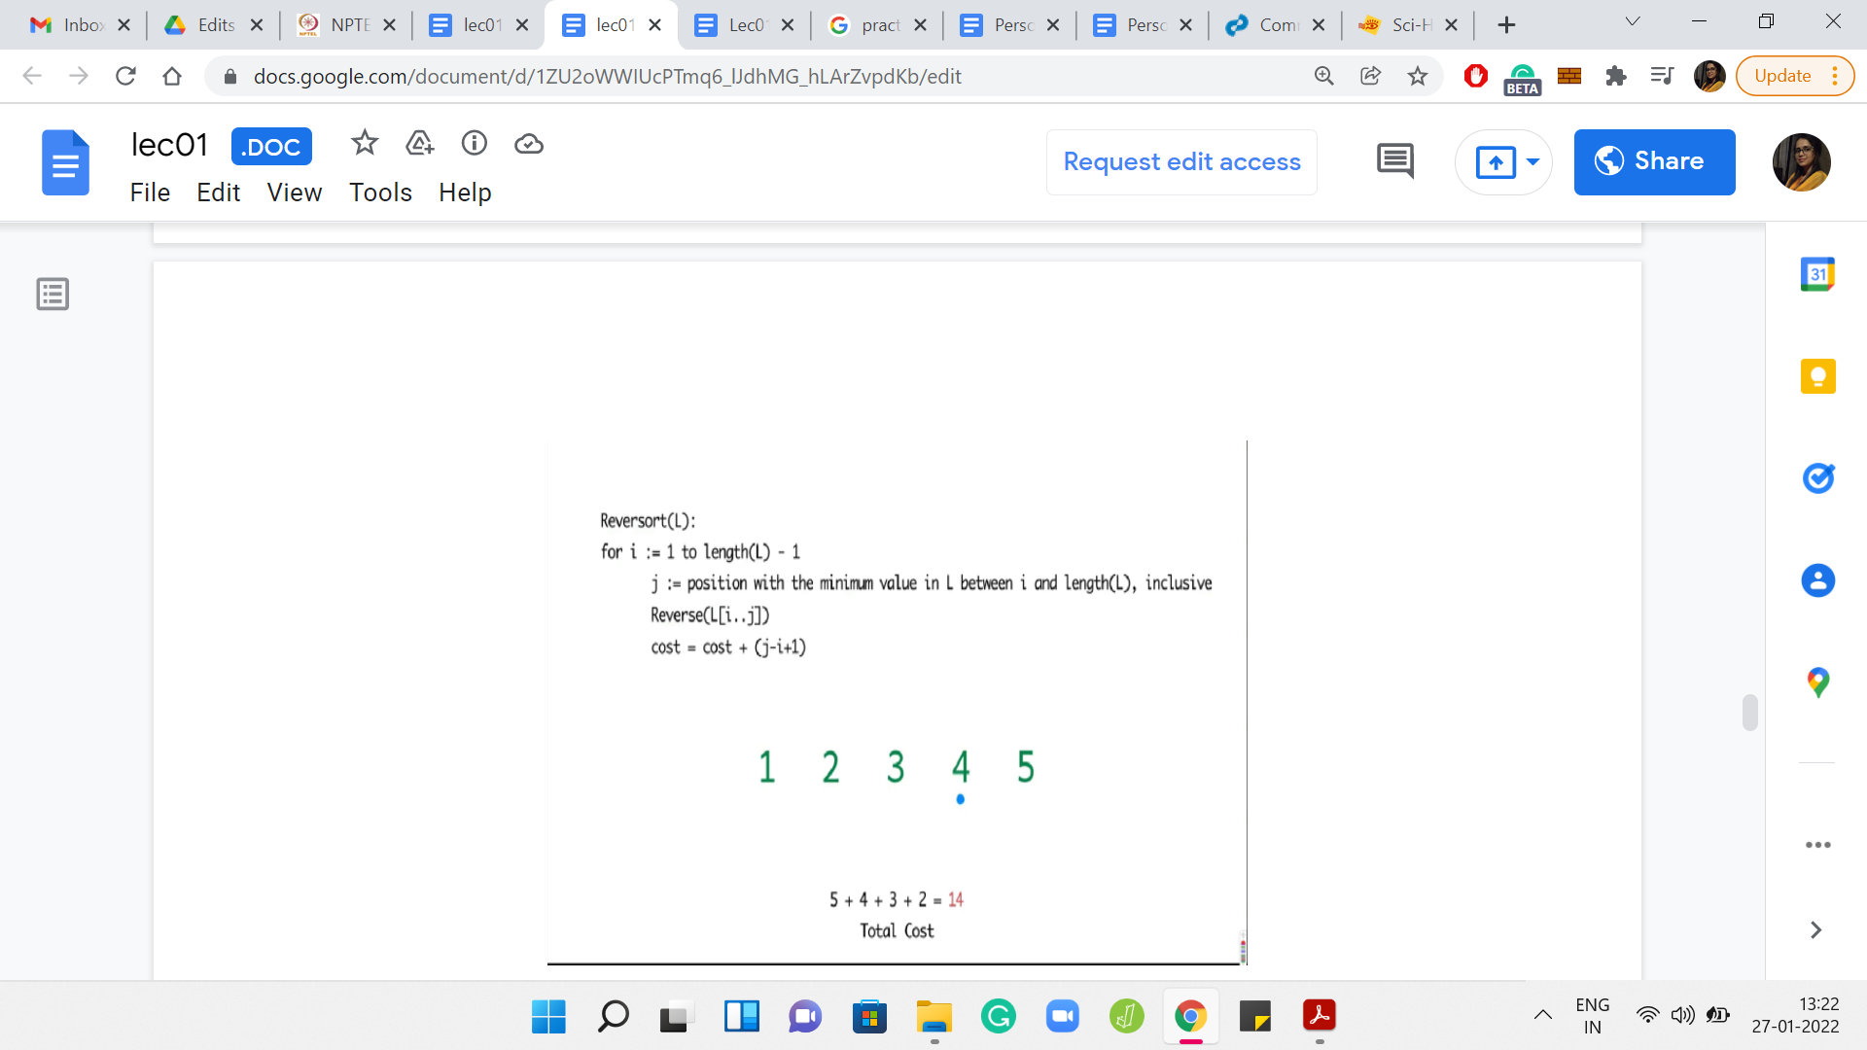The width and height of the screenshot is (1867, 1050).
Task: Open the Tools menu
Action: (x=380, y=192)
